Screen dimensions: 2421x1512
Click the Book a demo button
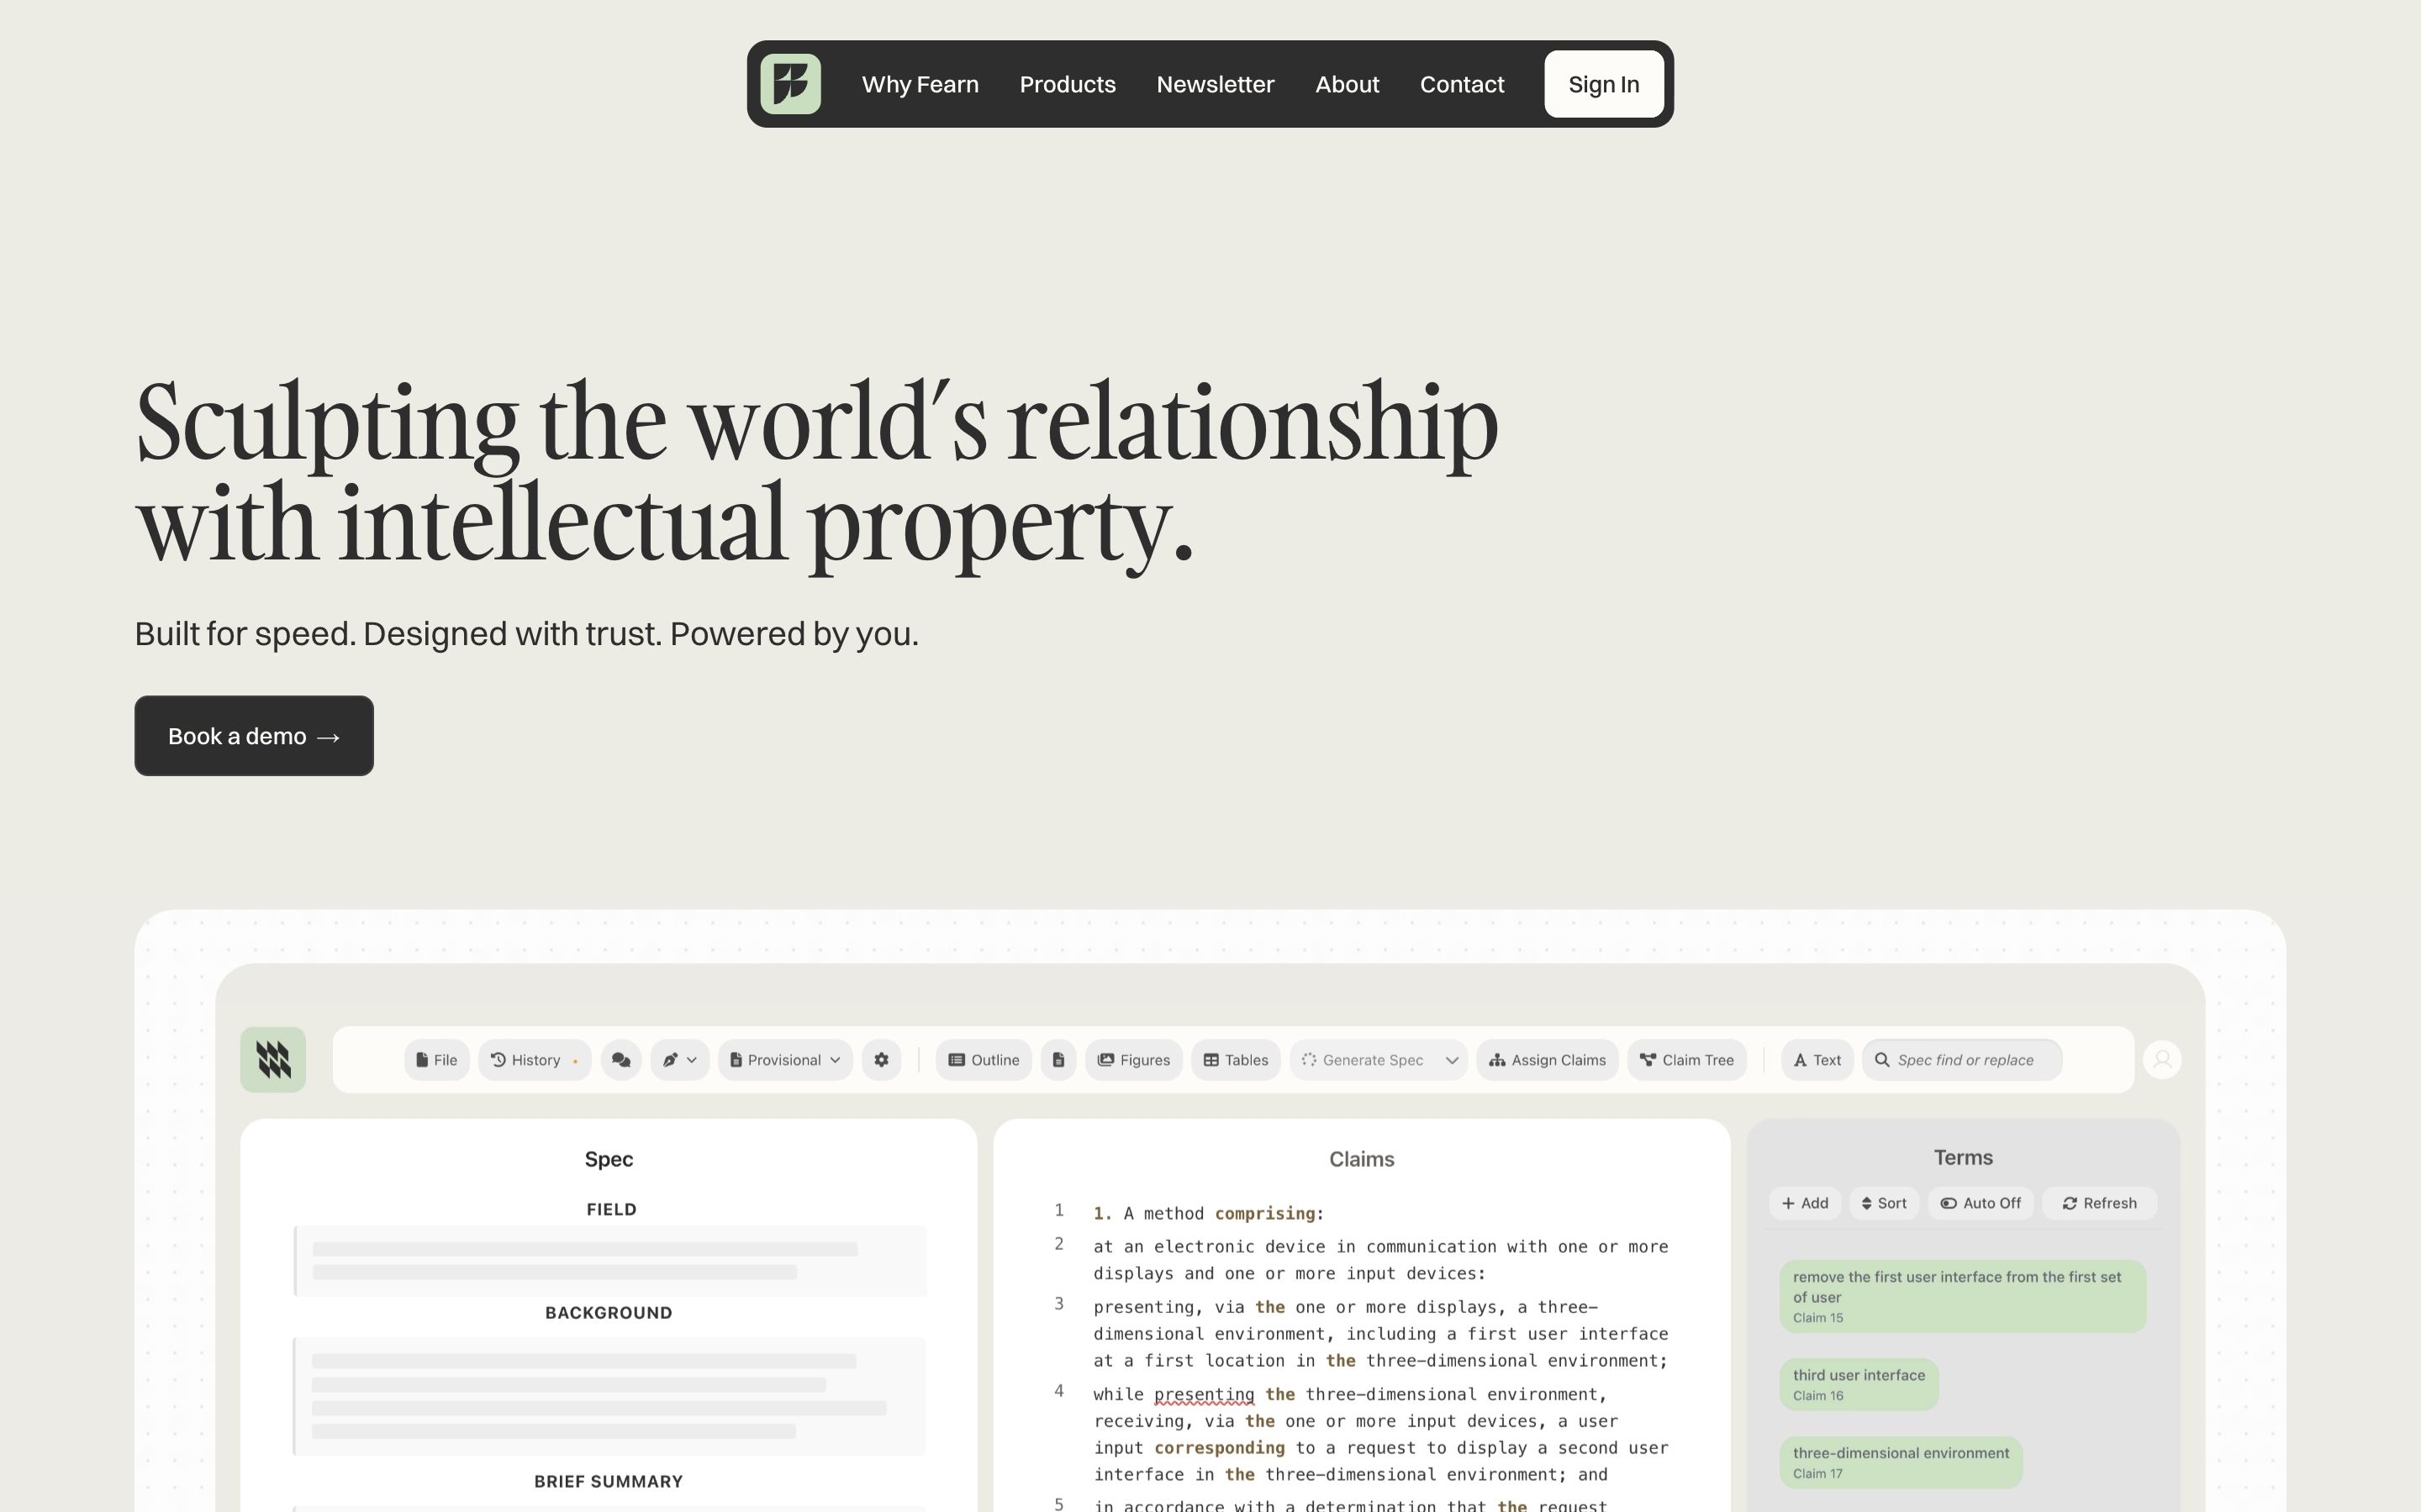tap(254, 736)
